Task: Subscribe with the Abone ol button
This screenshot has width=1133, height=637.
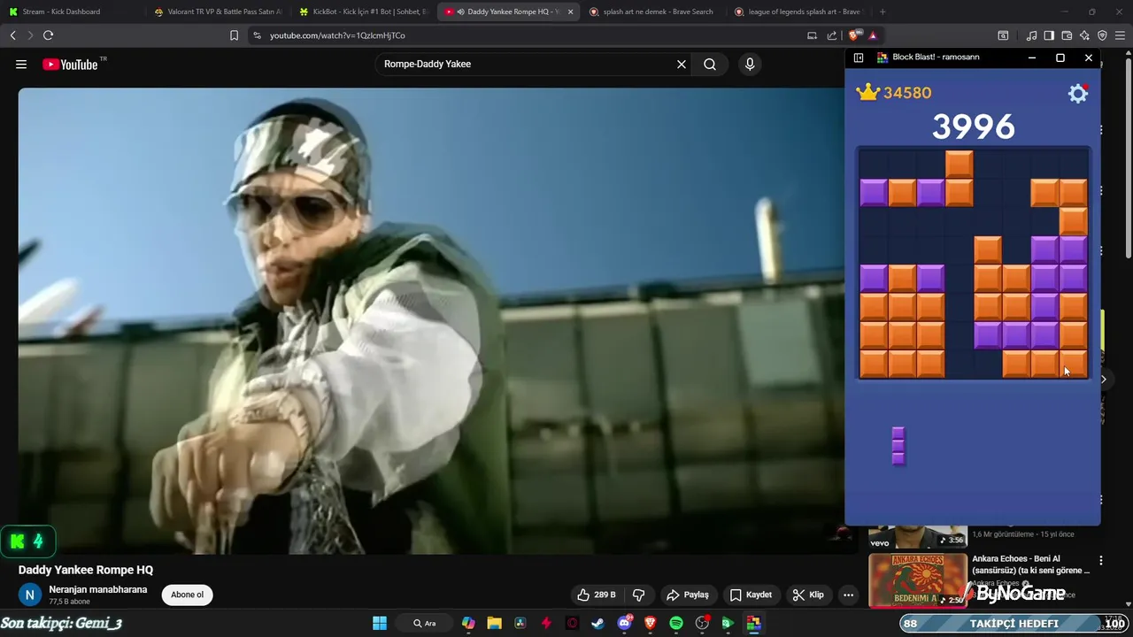Action: pos(187,595)
